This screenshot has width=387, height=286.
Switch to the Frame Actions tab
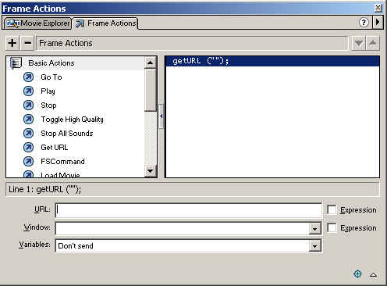pyautogui.click(x=105, y=23)
